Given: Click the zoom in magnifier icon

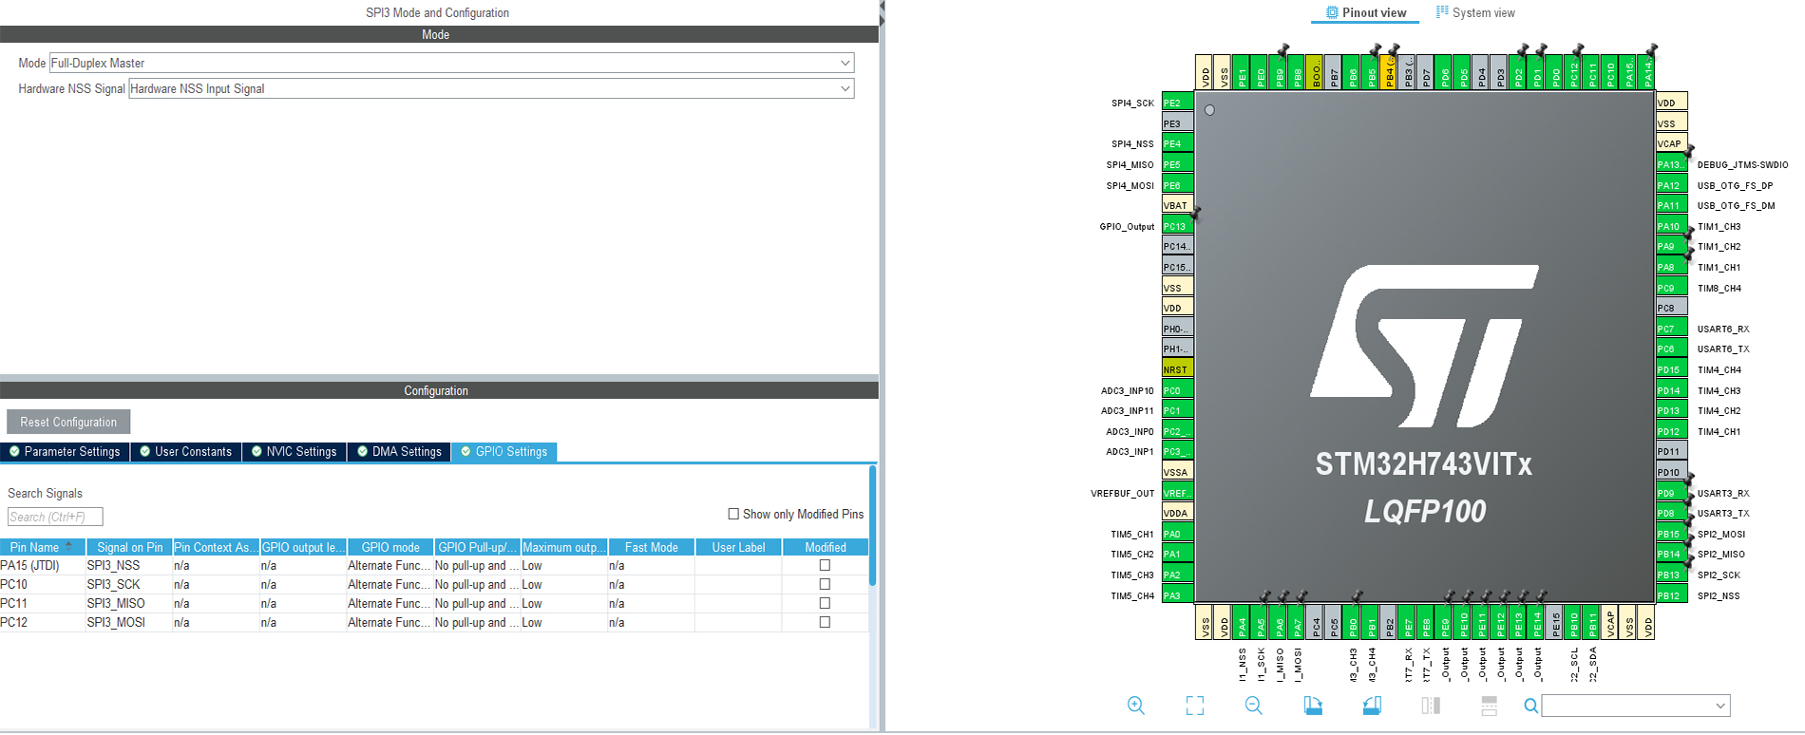Looking at the screenshot, I should tap(1135, 706).
